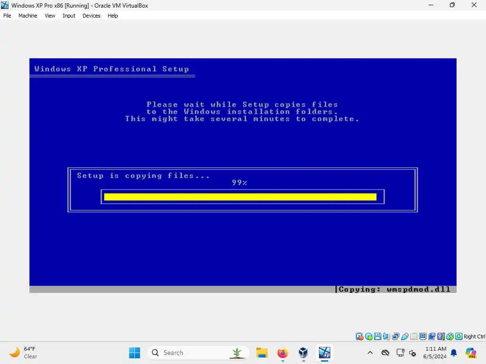The width and height of the screenshot is (486, 364).
Task: Click the hard disk activity status icon
Action: click(x=360, y=337)
